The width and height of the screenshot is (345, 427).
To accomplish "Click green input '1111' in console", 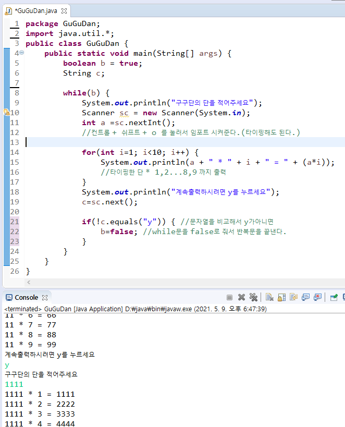I will [14, 384].
